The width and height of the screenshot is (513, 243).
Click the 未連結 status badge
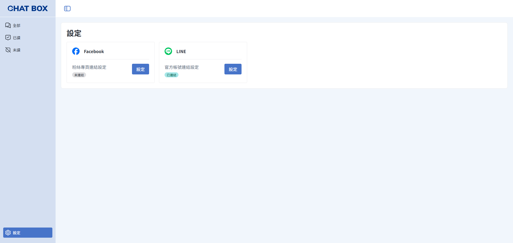coord(79,75)
